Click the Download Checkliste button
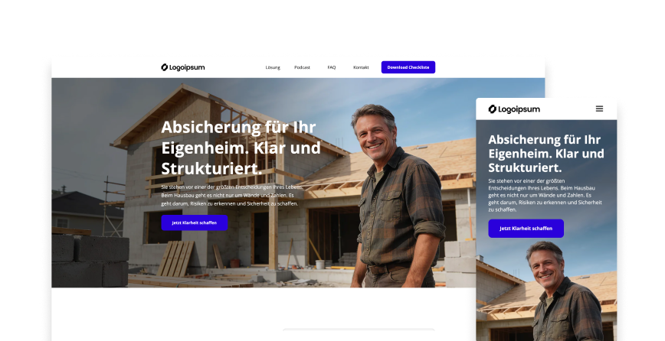665x341 pixels. tap(408, 67)
